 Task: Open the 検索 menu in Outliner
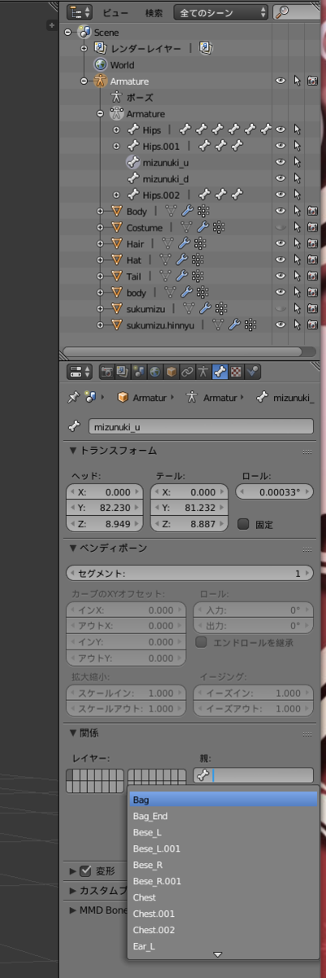click(154, 13)
